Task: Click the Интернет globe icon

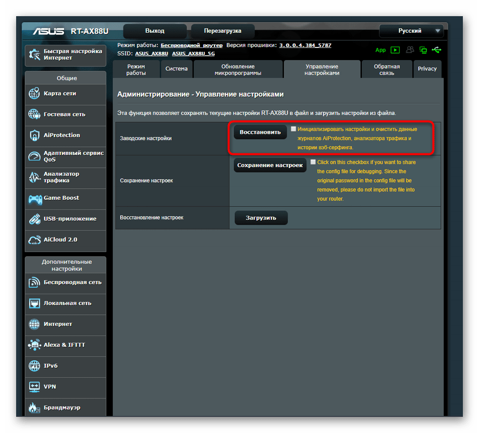Action: tap(34, 324)
